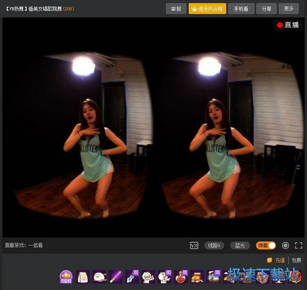Select the train scene gift icon
This screenshot has width=307, height=290.
coord(213,277)
